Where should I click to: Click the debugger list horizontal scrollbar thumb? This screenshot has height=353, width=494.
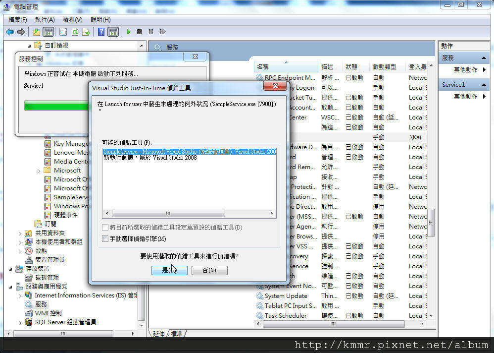[169, 214]
